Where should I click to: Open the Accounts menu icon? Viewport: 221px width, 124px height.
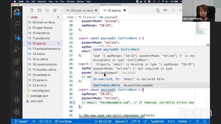click(17, 100)
